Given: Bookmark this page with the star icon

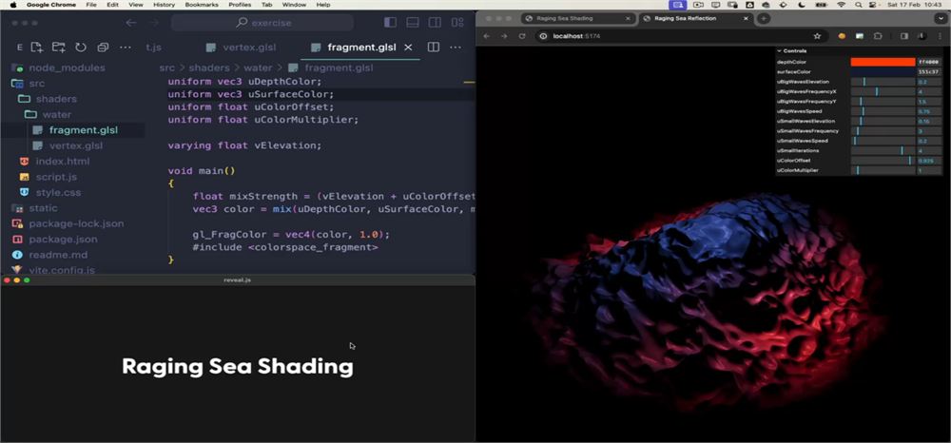Looking at the screenshot, I should coord(817,36).
